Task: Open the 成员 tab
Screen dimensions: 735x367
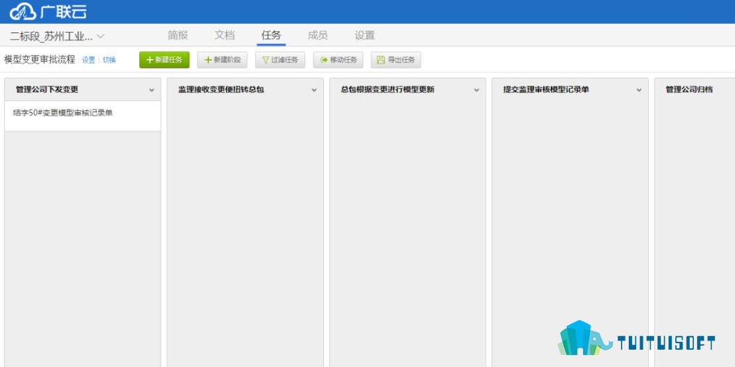Action: click(x=318, y=35)
